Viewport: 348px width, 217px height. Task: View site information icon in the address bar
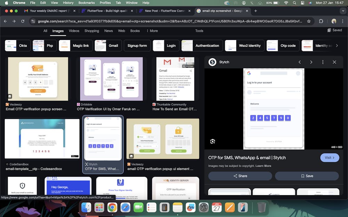[33, 21]
